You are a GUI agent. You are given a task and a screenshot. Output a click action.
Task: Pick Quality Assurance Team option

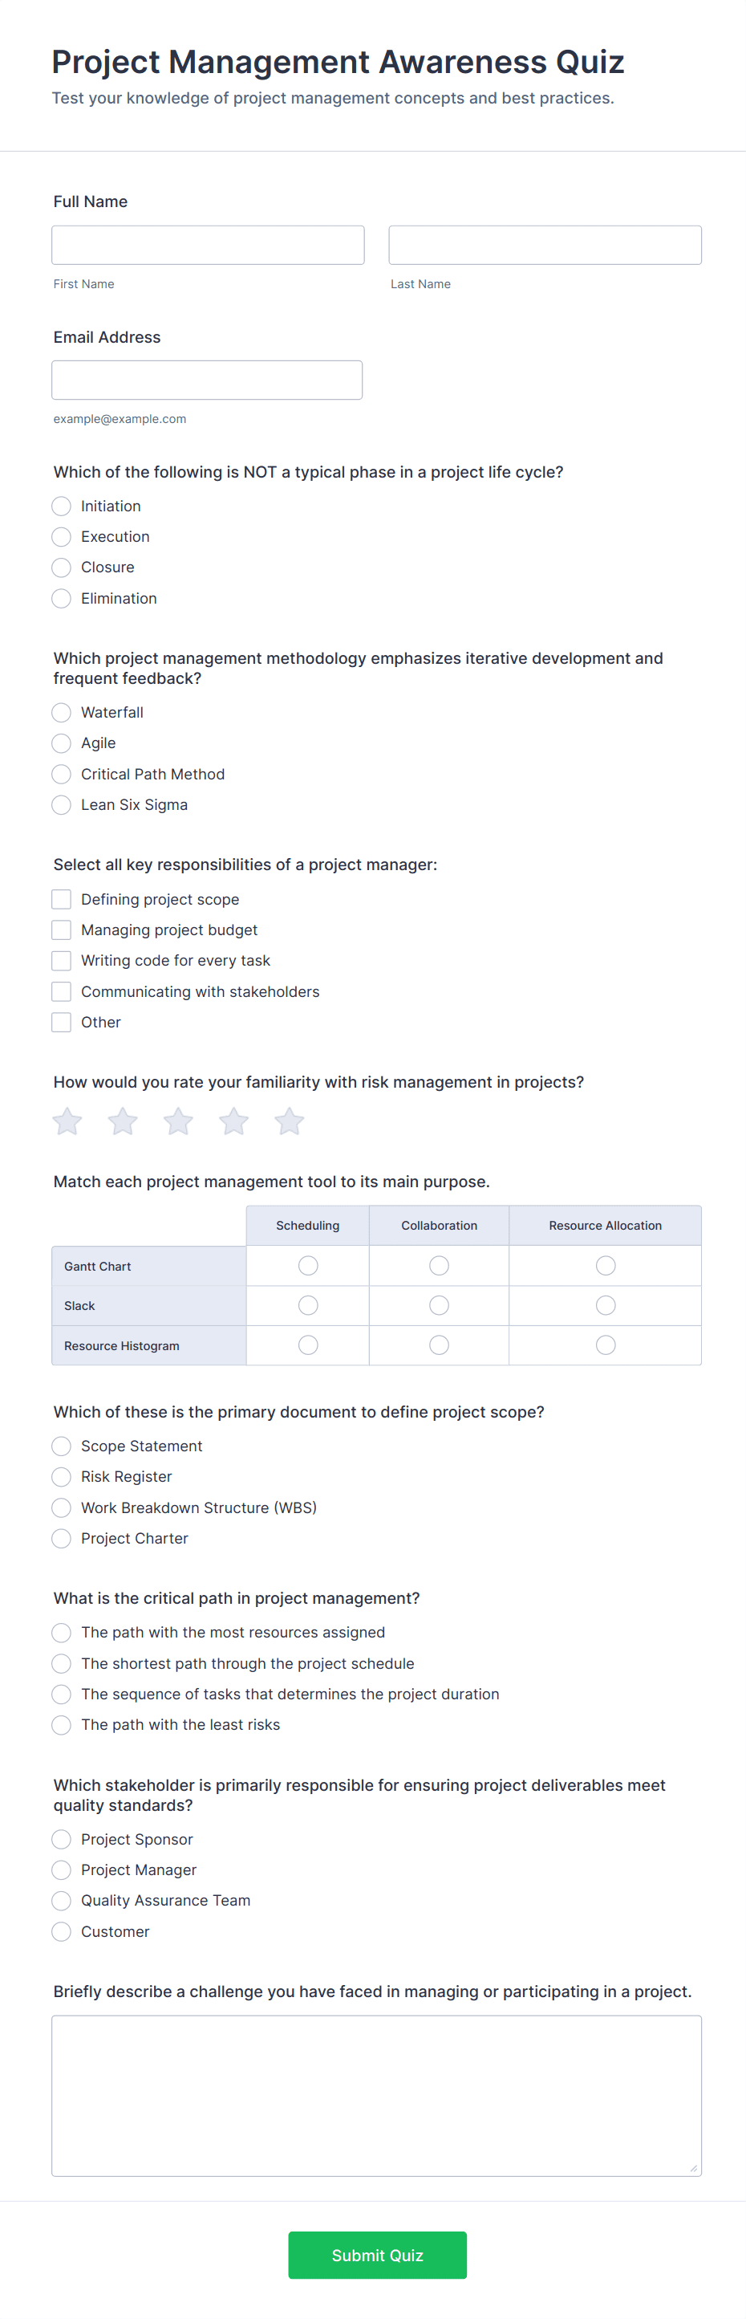pos(61,1900)
